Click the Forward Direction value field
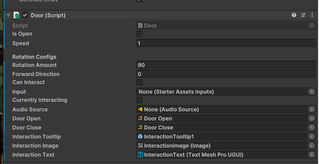This screenshot has height=164, width=319. (226, 74)
